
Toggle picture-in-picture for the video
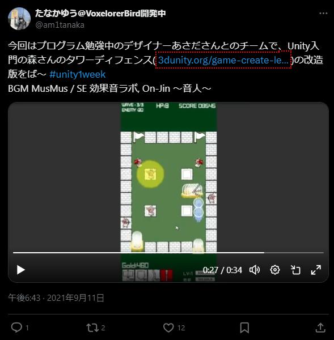click(295, 270)
